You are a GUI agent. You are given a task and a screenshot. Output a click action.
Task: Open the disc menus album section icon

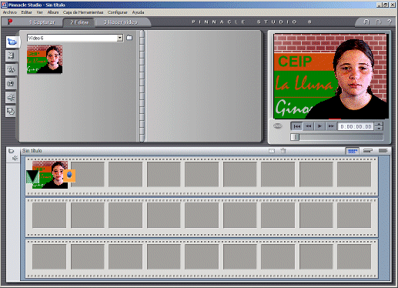click(x=11, y=111)
